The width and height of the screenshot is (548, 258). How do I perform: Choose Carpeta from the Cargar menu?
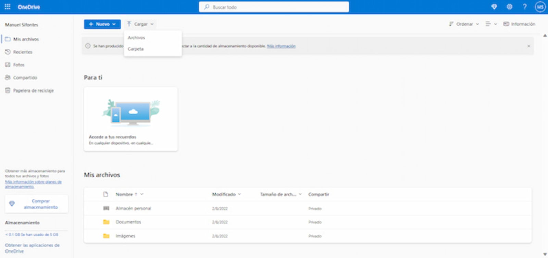pyautogui.click(x=152, y=49)
